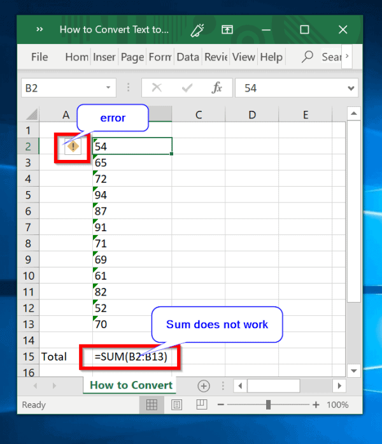Select row 1 header
Screen dimensions: 382x444
[28, 130]
